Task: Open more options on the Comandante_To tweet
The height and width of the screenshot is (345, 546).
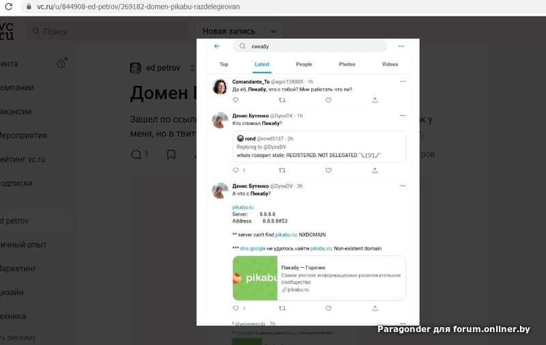Action: (403, 81)
